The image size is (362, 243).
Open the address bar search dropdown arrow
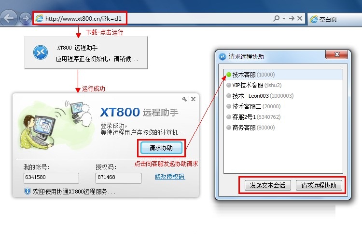pyautogui.click(x=284, y=18)
